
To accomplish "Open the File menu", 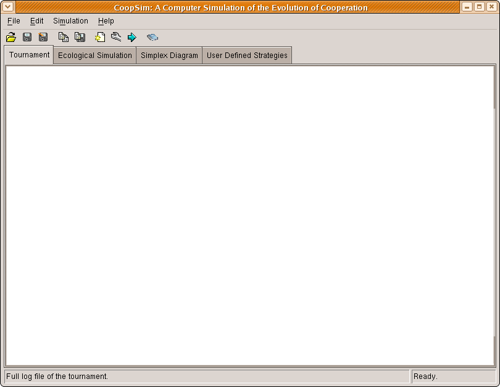I will coord(14,21).
